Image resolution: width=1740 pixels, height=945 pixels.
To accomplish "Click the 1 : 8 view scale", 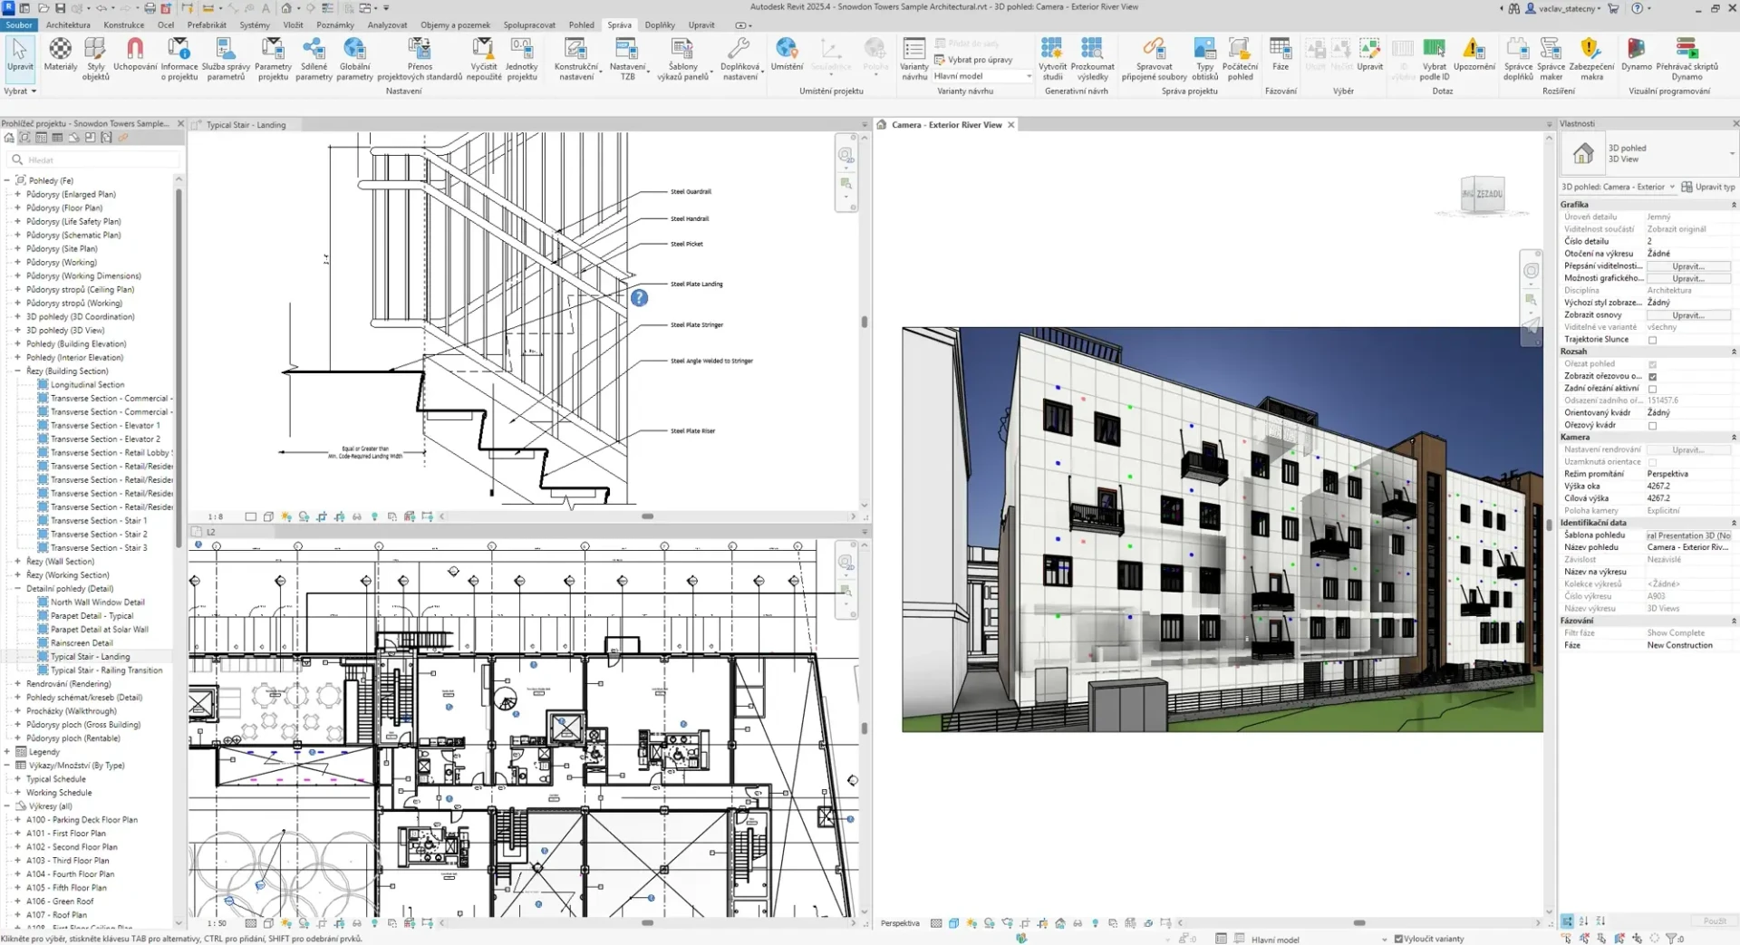I will click(x=216, y=516).
